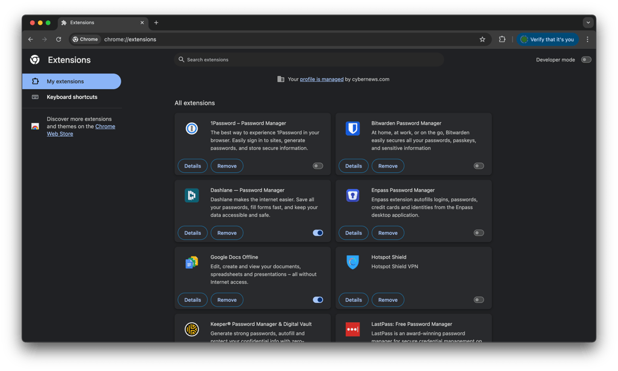Click the back navigation arrow
Viewport: 618px width, 371px height.
(x=30, y=39)
